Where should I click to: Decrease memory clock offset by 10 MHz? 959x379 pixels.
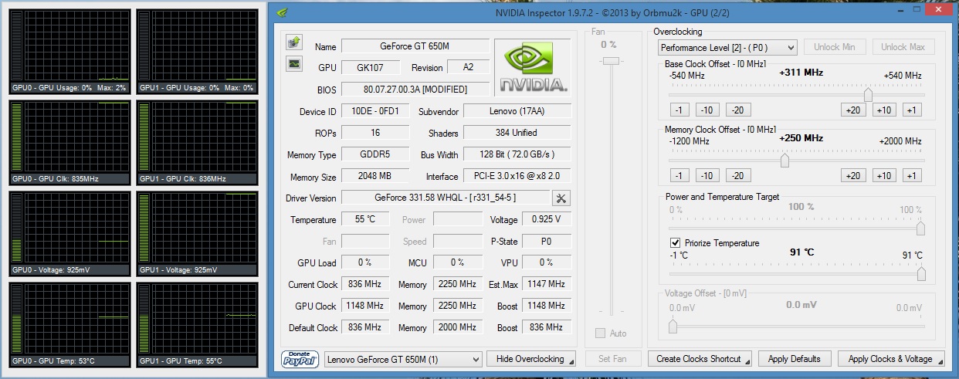click(707, 175)
